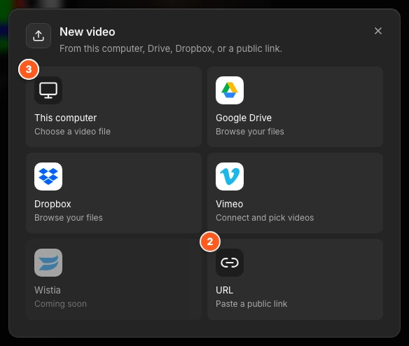Screen dimensions: 409x346
Task: Choose URL to paste a public link
Action: click(295, 279)
